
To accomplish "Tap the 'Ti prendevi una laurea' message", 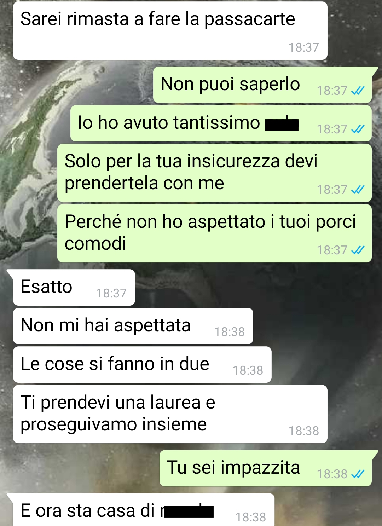I will [x=170, y=414].
